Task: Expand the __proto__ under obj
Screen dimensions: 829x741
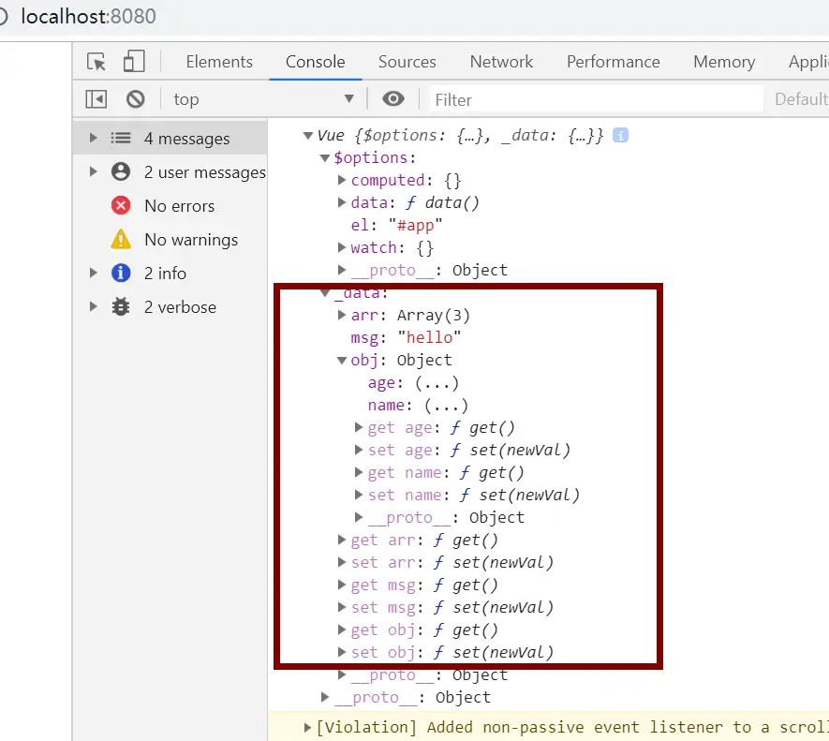Action: tap(359, 517)
